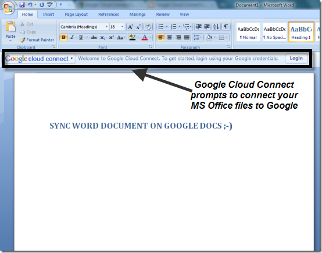Image resolution: width=322 pixels, height=253 pixels.
Task: Undo last action in Quick Access toolbar
Action: [x=30, y=5]
